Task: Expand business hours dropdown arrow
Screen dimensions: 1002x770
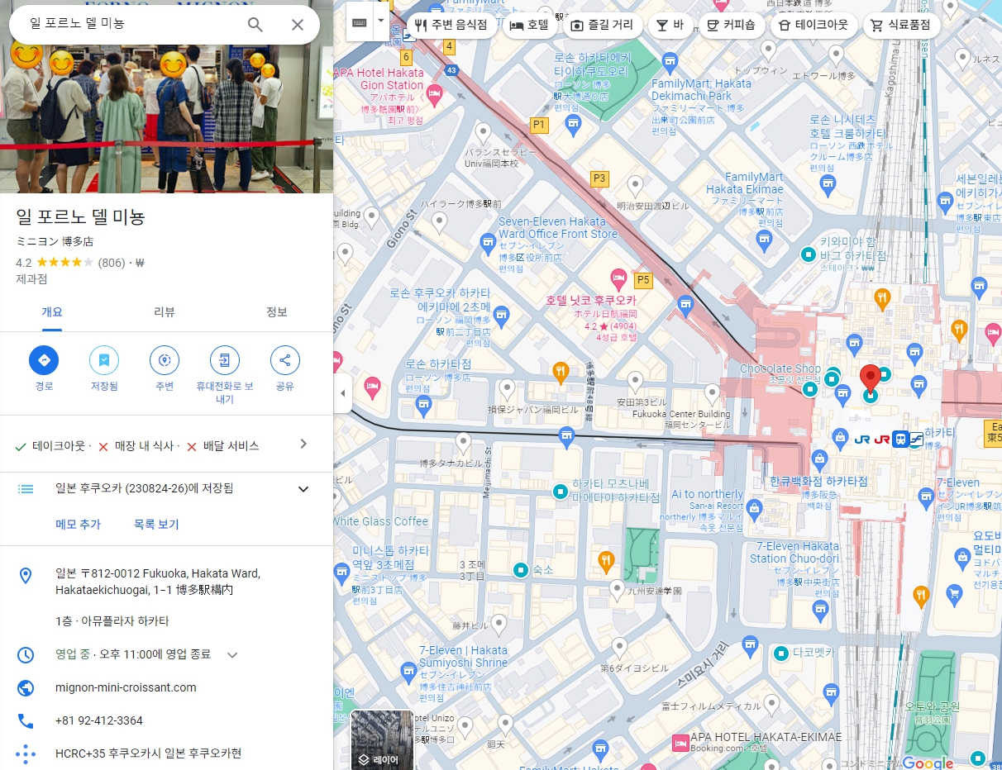Action: (232, 654)
